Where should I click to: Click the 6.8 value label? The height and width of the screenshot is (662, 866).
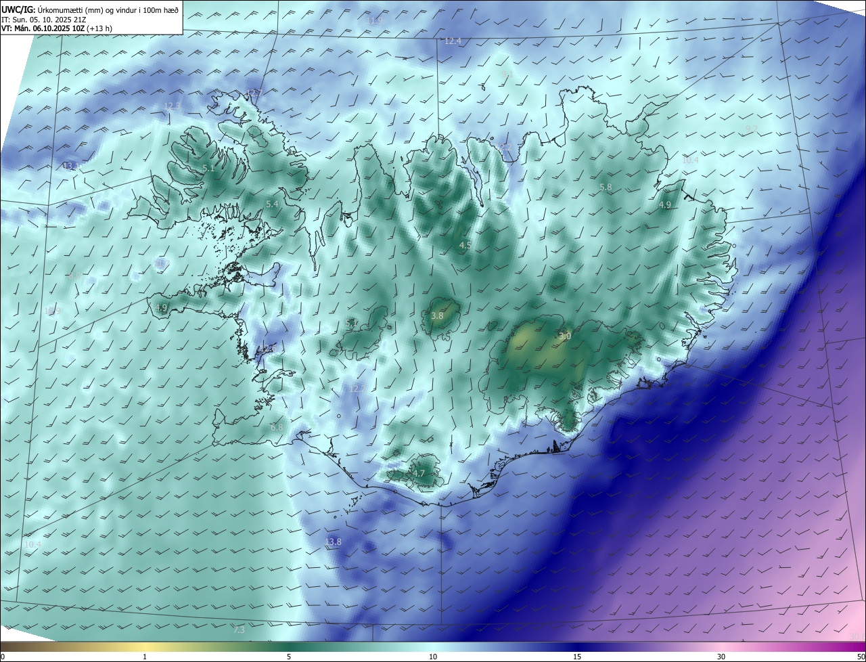[x=277, y=428]
